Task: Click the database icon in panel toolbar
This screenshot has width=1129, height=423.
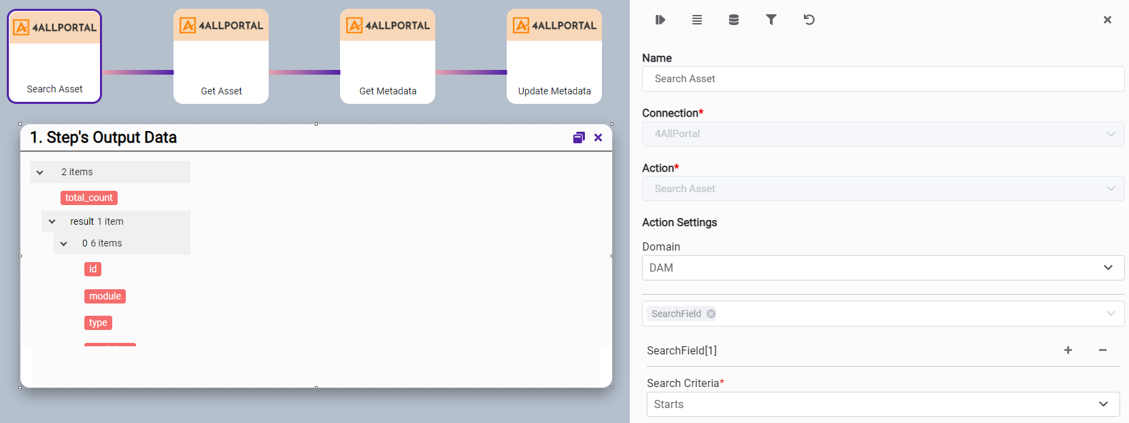Action: point(734,20)
